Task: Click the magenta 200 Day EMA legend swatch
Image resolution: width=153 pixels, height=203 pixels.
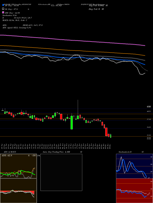Action: click(3, 13)
